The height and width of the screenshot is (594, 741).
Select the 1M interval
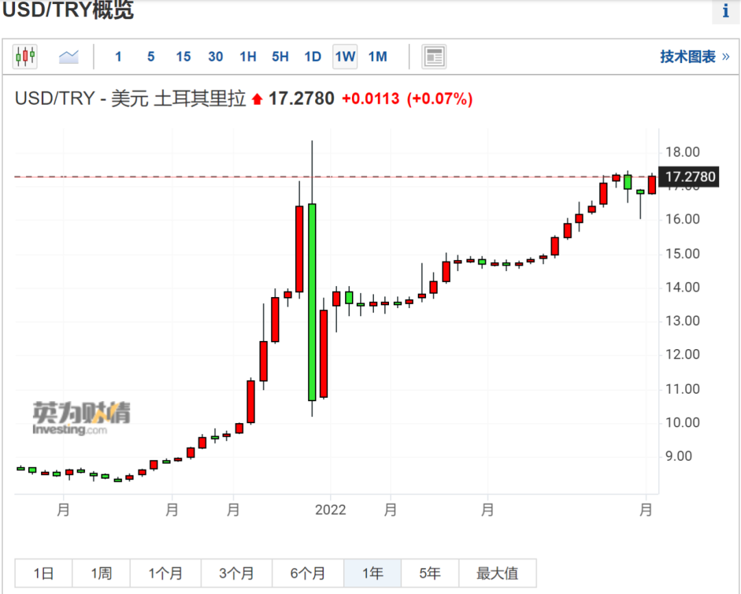click(x=377, y=57)
